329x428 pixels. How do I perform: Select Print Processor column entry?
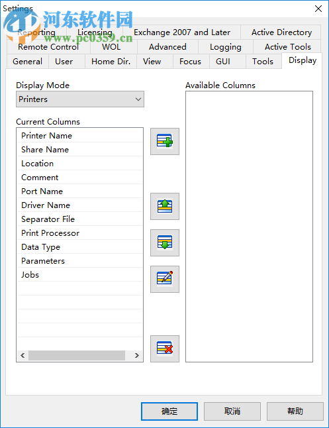80,233
